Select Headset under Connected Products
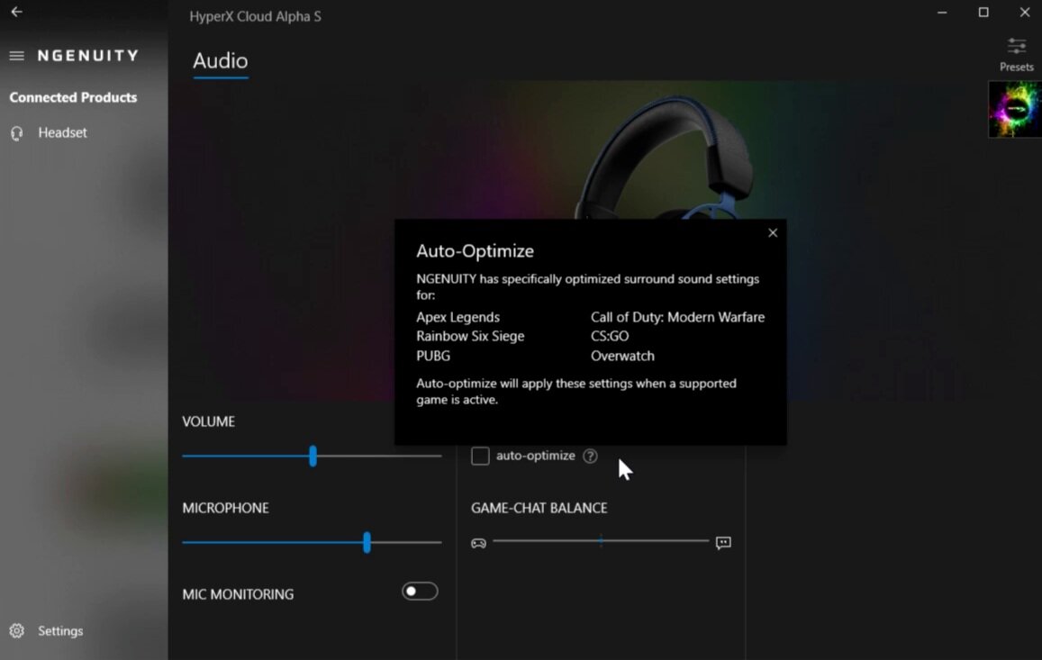 (62, 133)
